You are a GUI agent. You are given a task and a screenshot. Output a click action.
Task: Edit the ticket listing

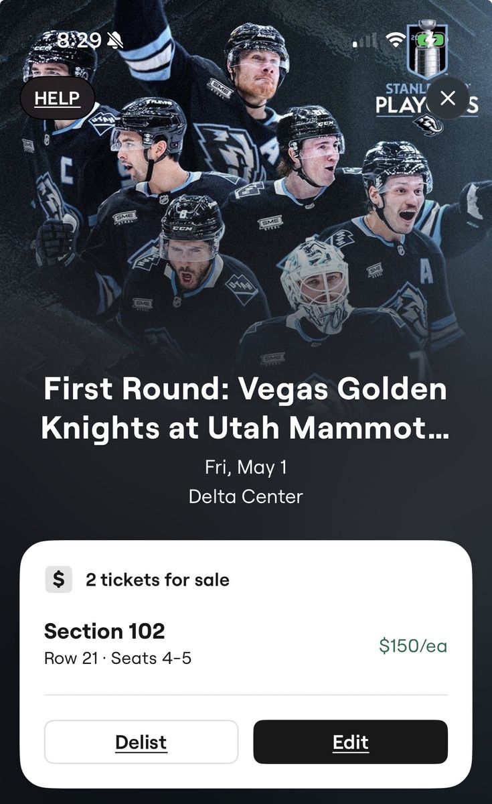351,742
